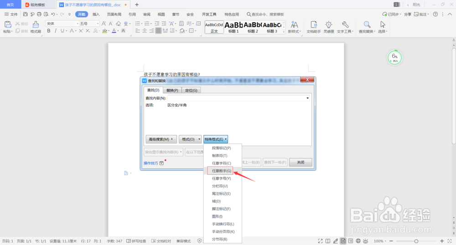Apply font color with the A icon

pyautogui.click(x=114, y=31)
